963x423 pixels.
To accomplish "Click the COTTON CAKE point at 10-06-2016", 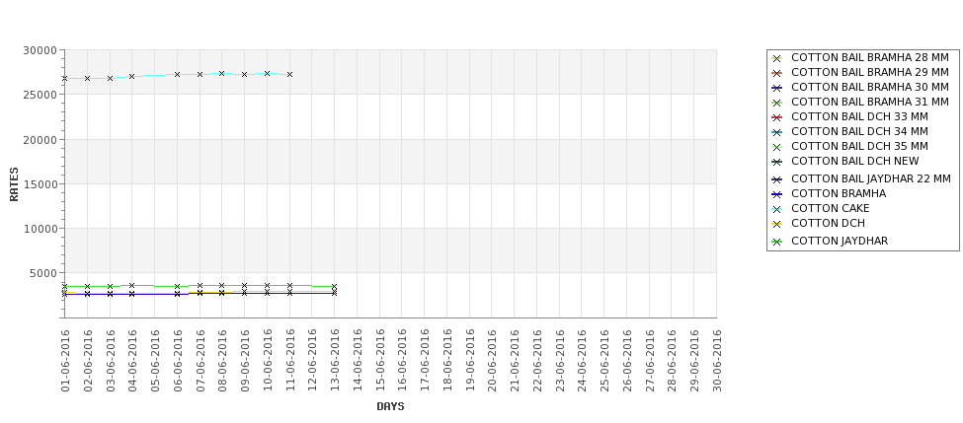I will coord(267,74).
